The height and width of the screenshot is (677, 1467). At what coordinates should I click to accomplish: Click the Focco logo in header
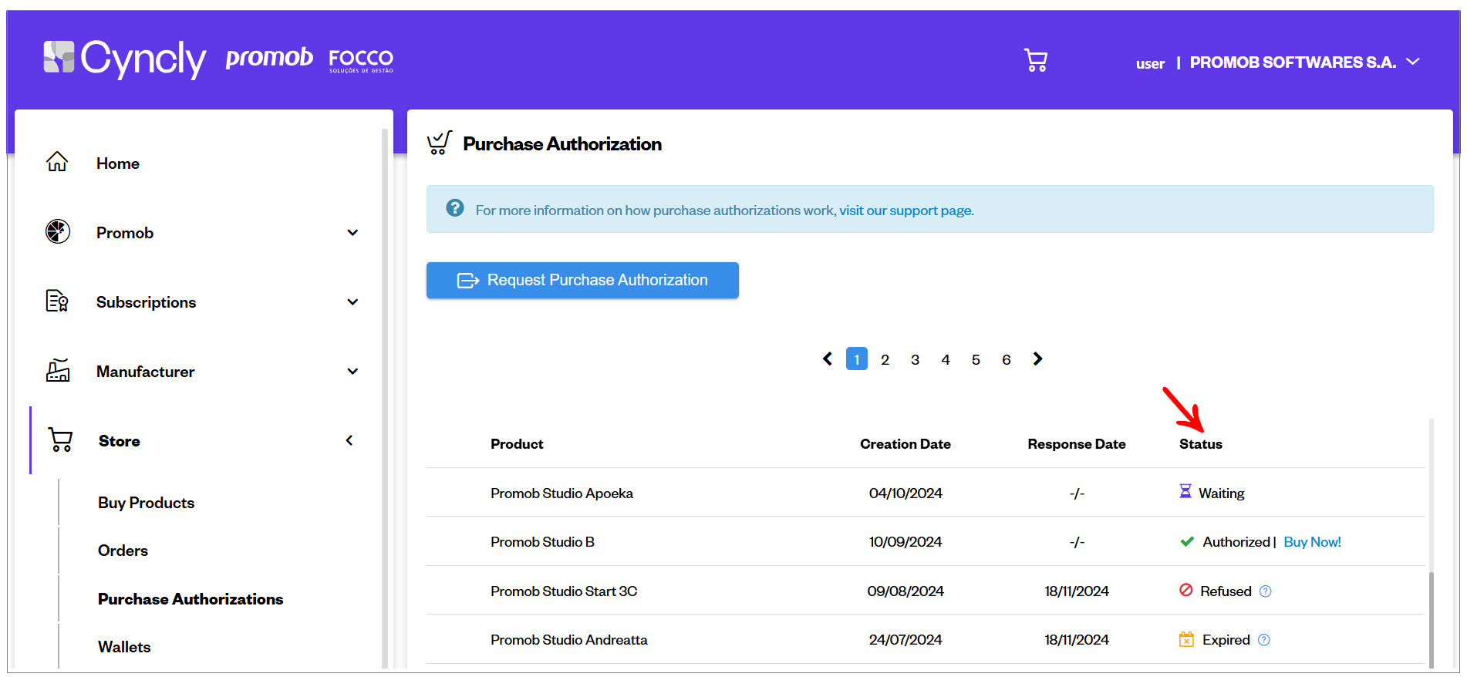[x=361, y=60]
